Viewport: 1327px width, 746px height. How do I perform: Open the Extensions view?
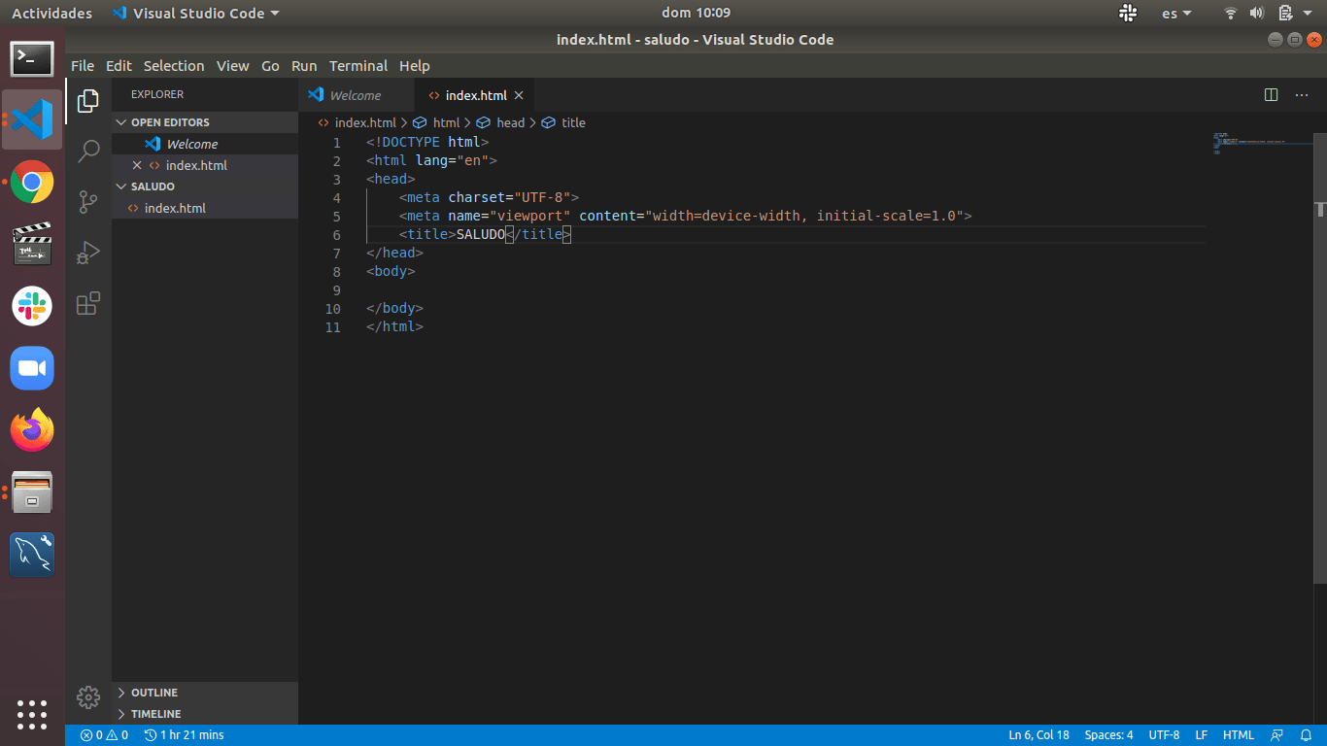point(88,303)
